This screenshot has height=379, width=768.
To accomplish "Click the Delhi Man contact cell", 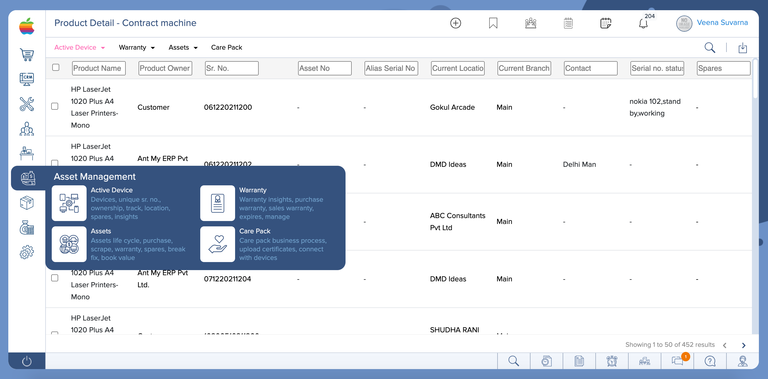I will click(579, 164).
